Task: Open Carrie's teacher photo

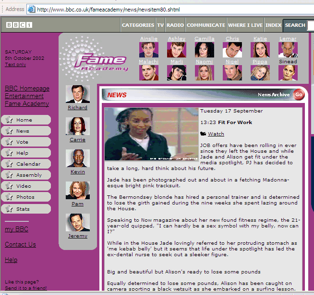Action: pyautogui.click(x=78, y=126)
